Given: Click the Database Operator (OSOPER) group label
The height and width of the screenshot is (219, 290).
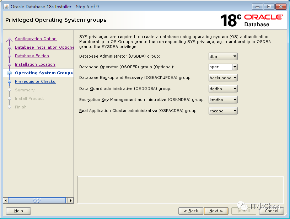Looking at the screenshot, I should (x=127, y=67).
